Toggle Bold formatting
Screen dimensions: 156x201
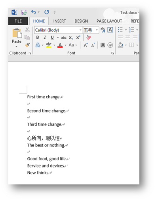38,38
